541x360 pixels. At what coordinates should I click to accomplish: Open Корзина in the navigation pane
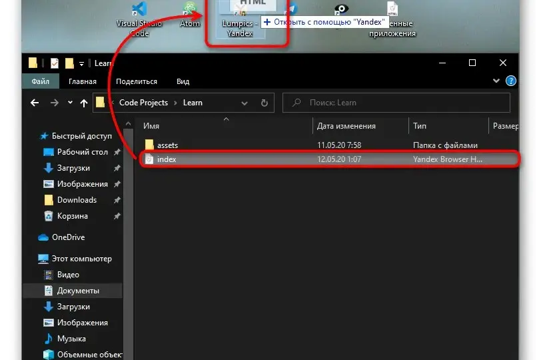(x=72, y=216)
